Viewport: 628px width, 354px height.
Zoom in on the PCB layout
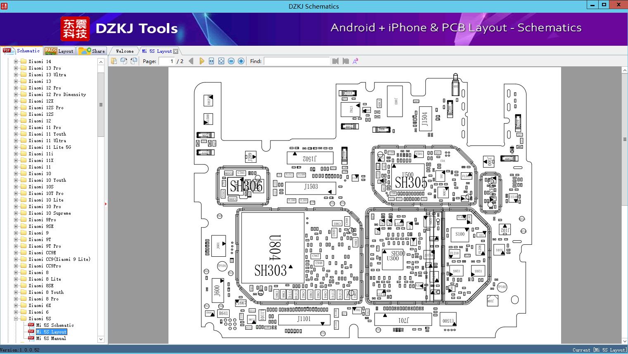(241, 61)
